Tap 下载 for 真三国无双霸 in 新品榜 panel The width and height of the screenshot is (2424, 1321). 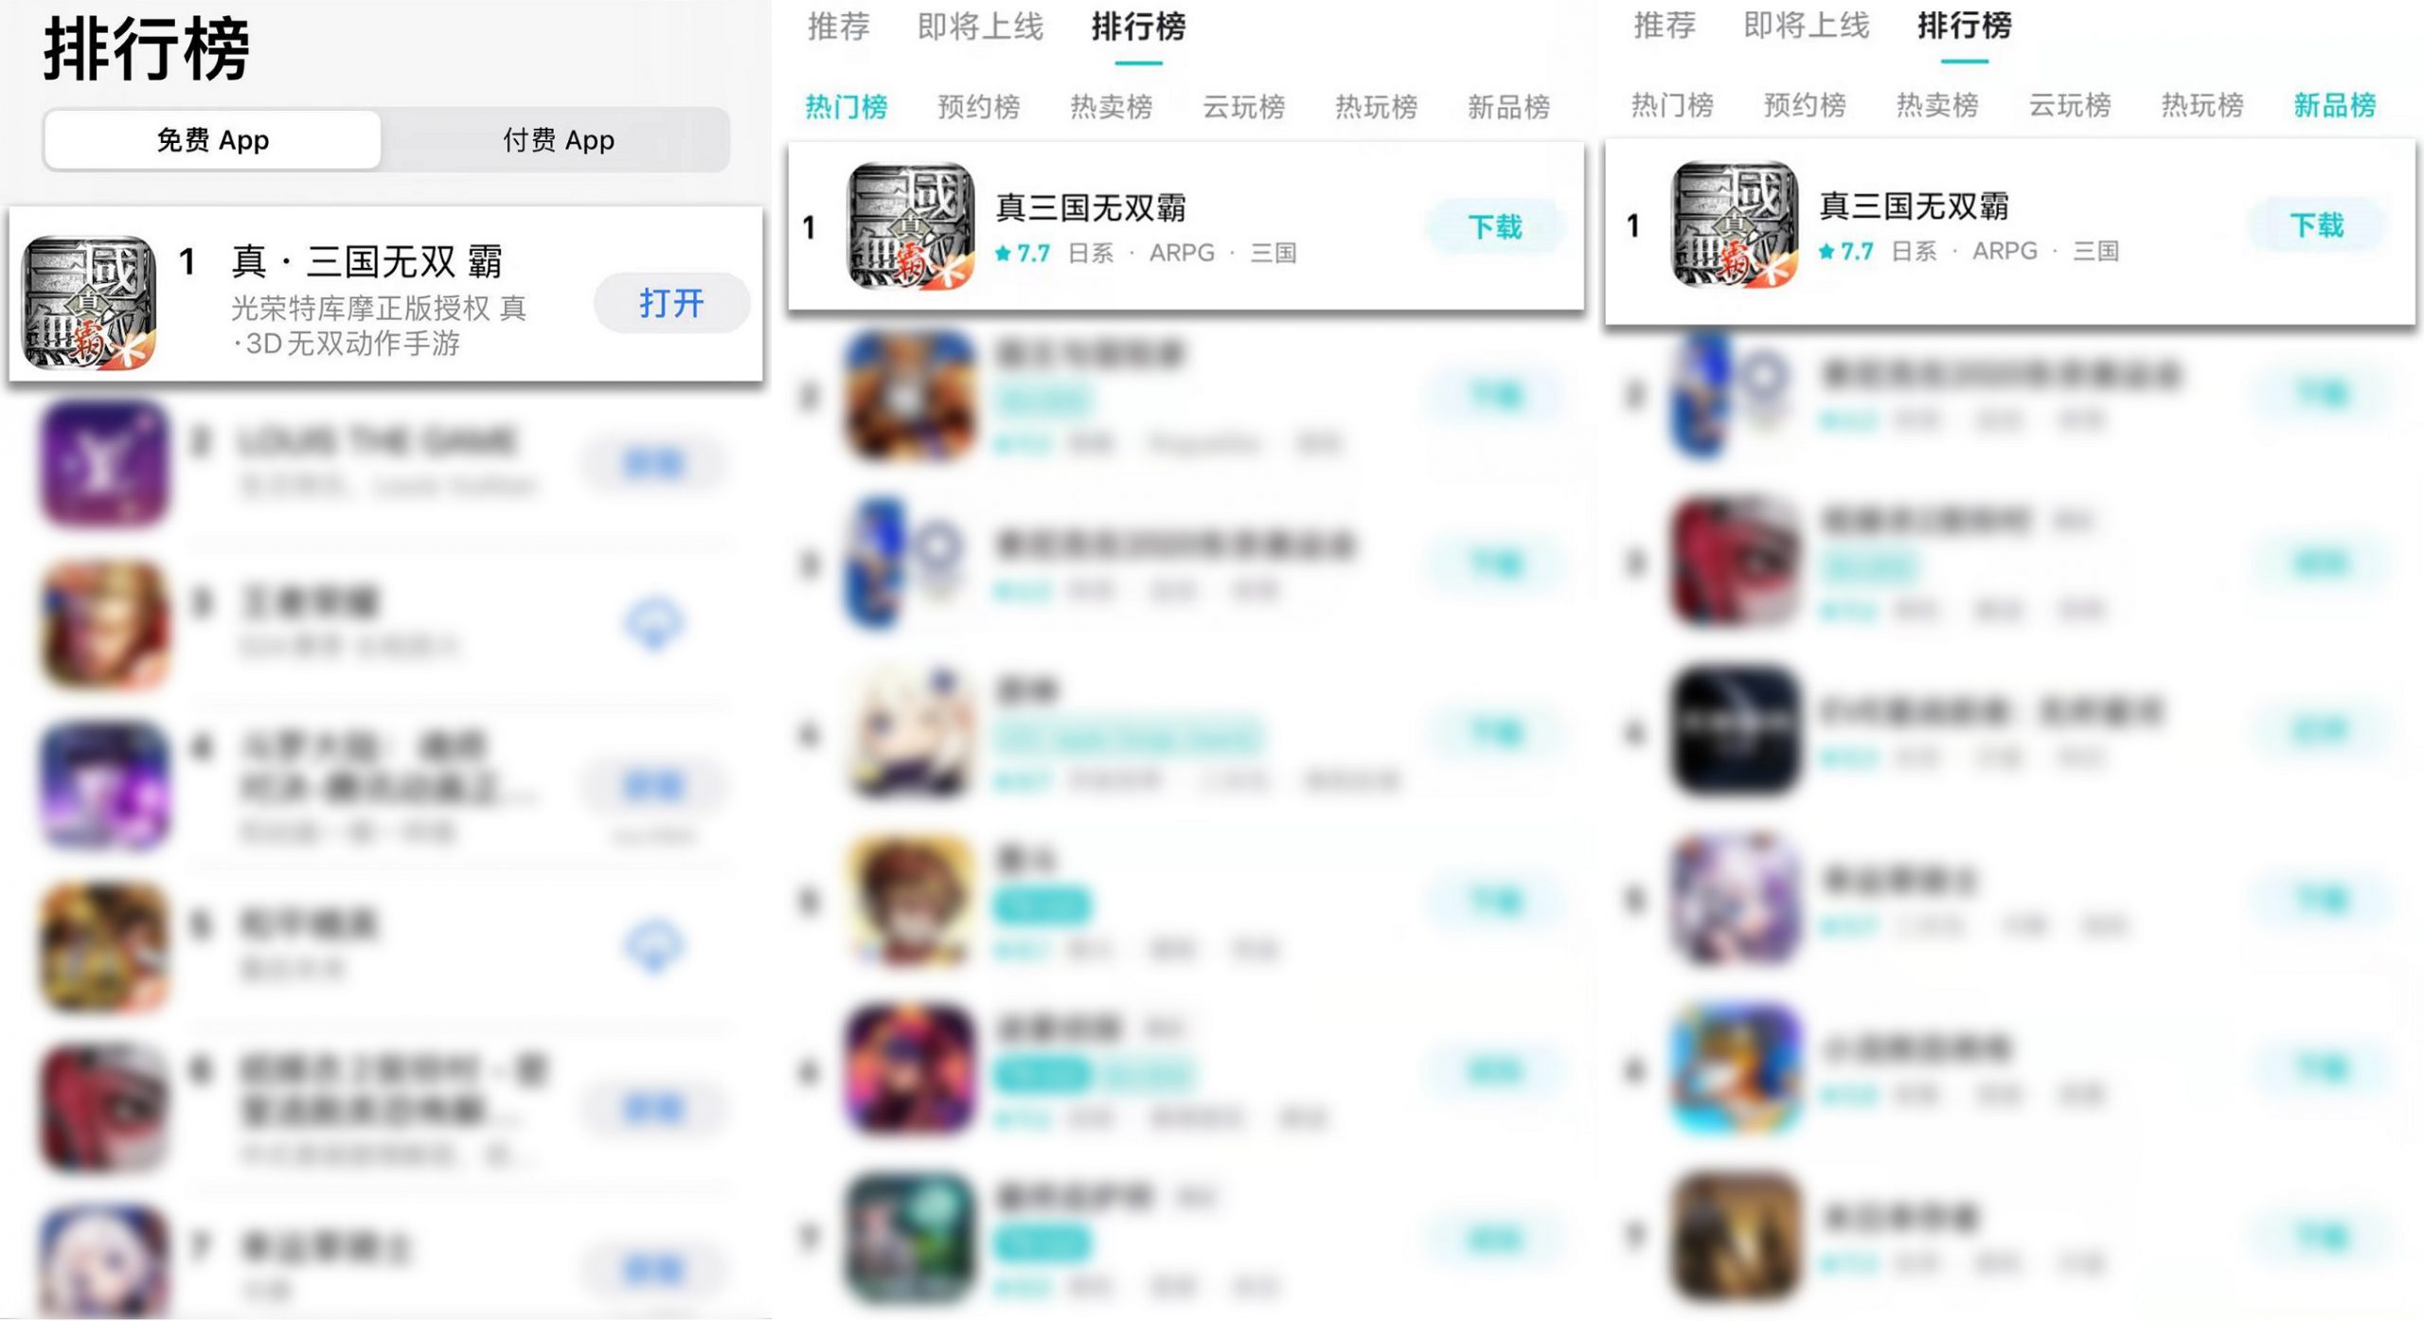coord(2317,224)
